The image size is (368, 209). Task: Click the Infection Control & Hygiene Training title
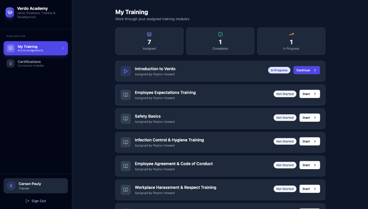point(169,140)
